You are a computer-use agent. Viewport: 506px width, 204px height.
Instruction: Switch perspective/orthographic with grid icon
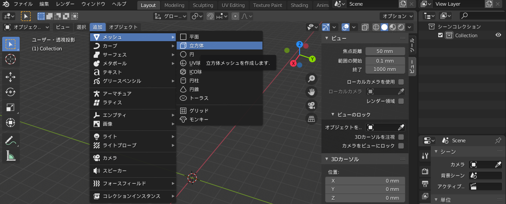click(x=311, y=119)
